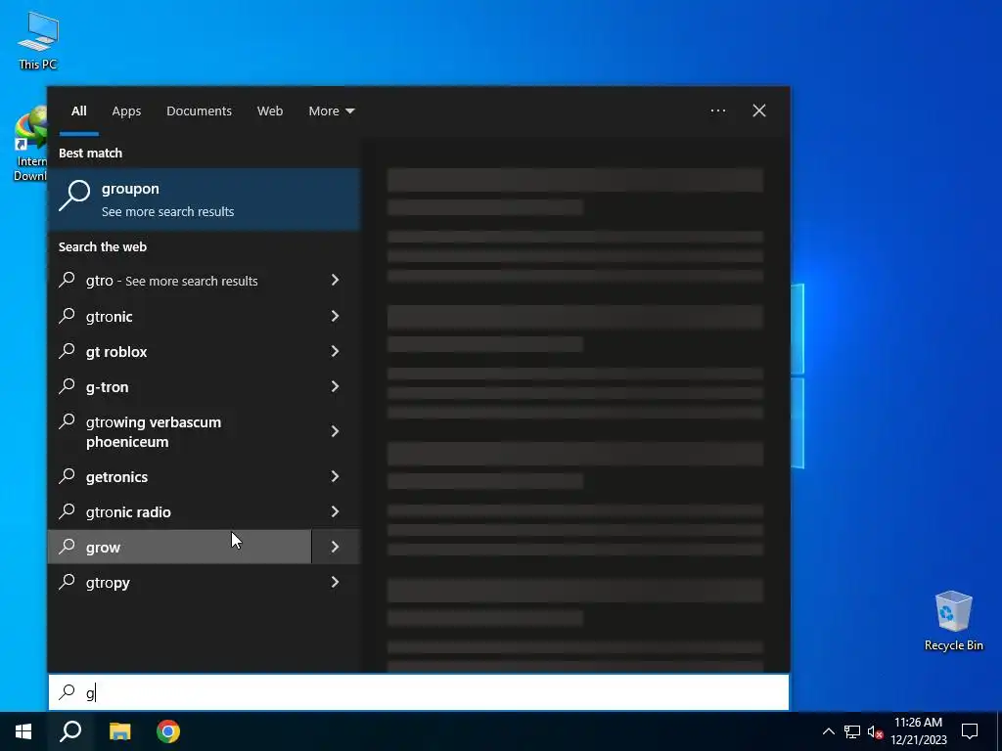Open the groupon best match result
Screen dimensions: 1002x751
[205, 199]
